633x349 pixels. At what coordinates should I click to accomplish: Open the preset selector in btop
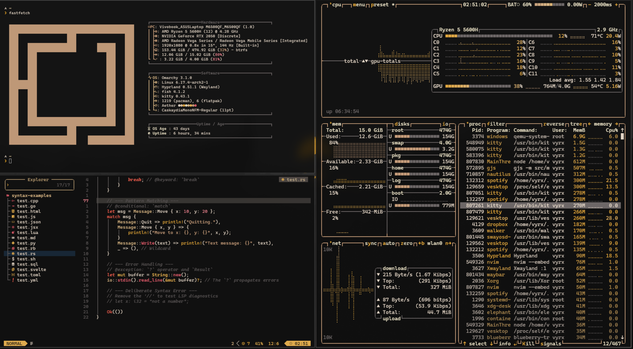click(x=379, y=4)
